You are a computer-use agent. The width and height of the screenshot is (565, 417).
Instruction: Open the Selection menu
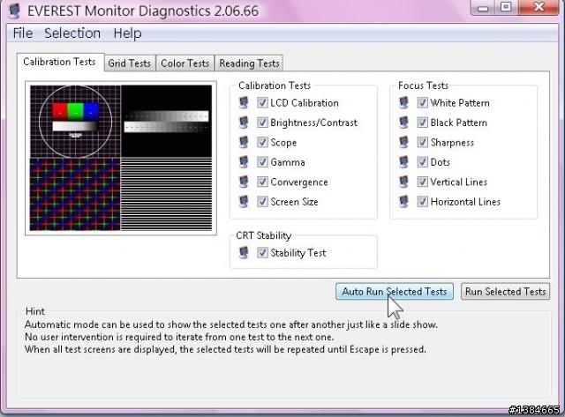(x=72, y=34)
